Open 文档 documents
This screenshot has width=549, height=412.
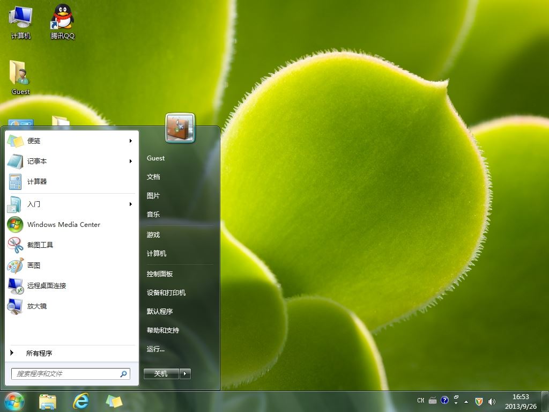click(x=153, y=177)
